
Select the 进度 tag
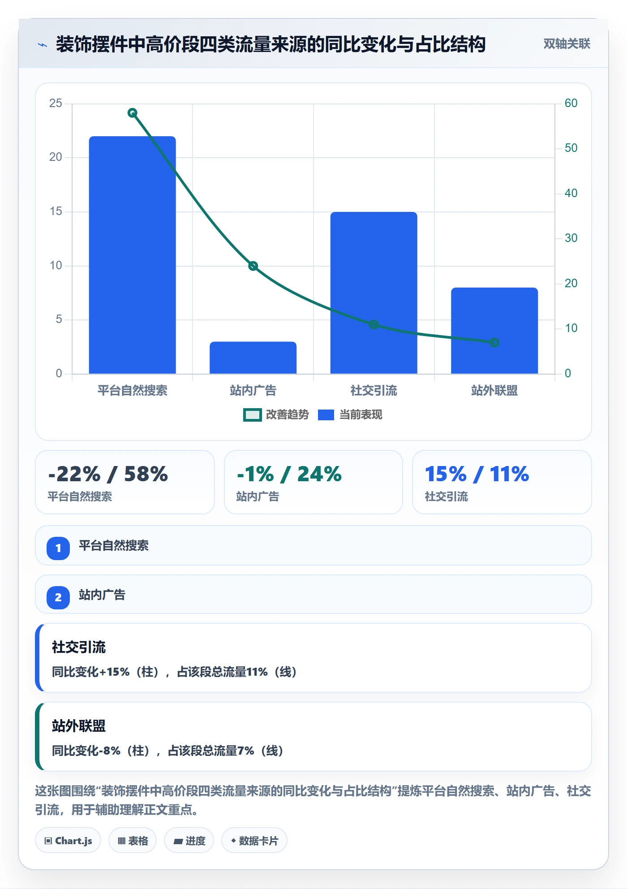pos(189,841)
